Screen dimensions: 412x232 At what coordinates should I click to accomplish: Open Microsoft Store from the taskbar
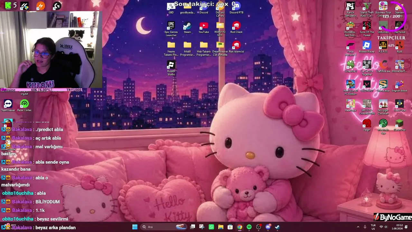tap(230, 227)
